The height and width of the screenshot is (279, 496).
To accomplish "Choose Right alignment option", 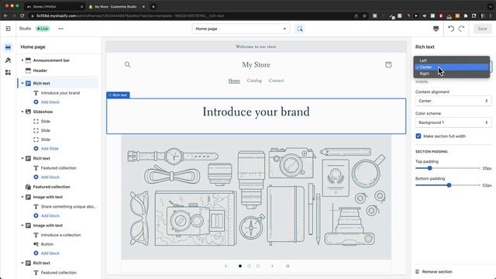I will [x=451, y=74].
